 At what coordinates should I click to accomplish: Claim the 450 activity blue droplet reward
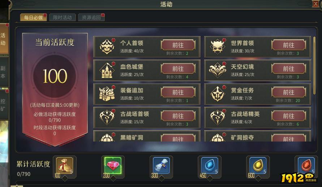pyautogui.click(x=210, y=166)
